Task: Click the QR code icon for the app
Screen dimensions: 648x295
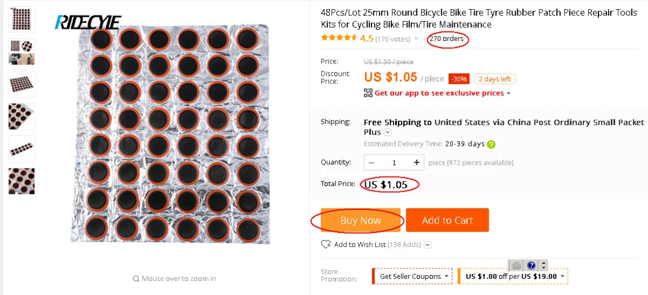Action: coord(368,93)
